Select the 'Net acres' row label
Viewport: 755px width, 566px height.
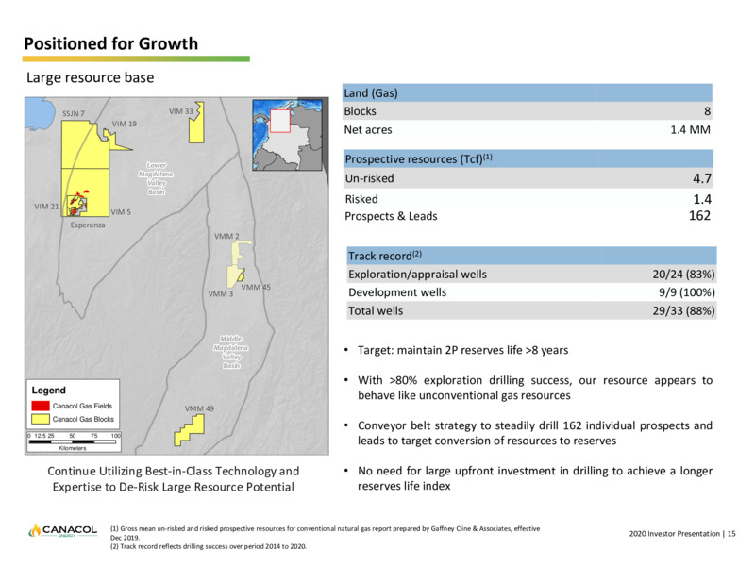pos(368,130)
